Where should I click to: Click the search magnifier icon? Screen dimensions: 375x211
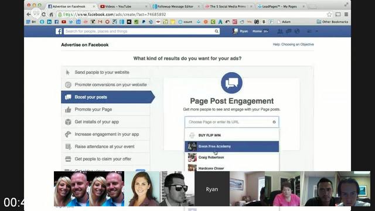[216, 31]
